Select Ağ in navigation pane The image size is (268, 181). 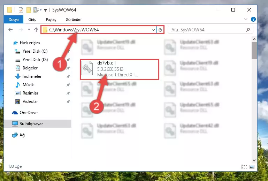click(22, 135)
